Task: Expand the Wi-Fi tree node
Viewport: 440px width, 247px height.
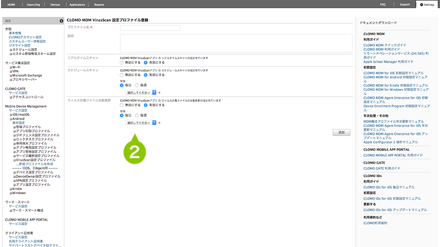Action: click(11, 68)
